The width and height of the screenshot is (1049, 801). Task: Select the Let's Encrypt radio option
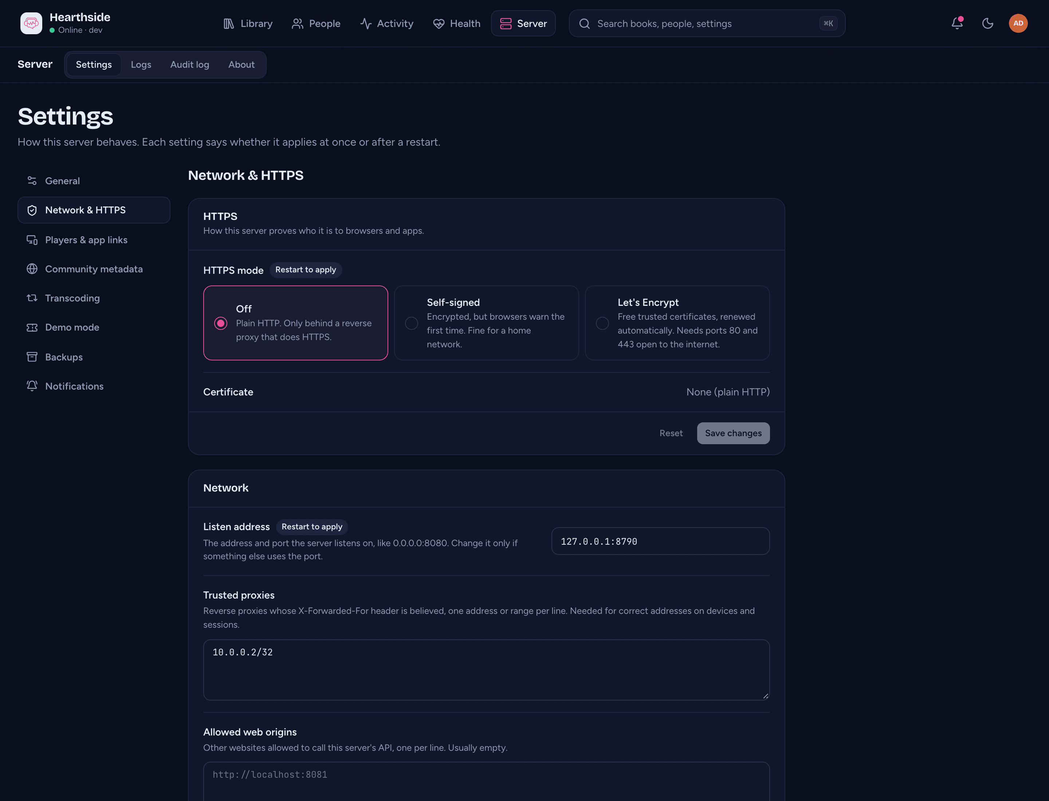click(602, 323)
